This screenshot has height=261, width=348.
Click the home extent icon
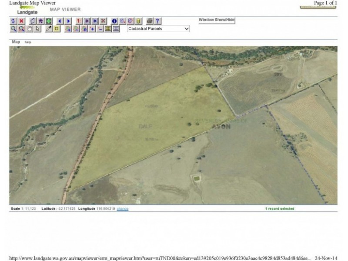point(40,21)
